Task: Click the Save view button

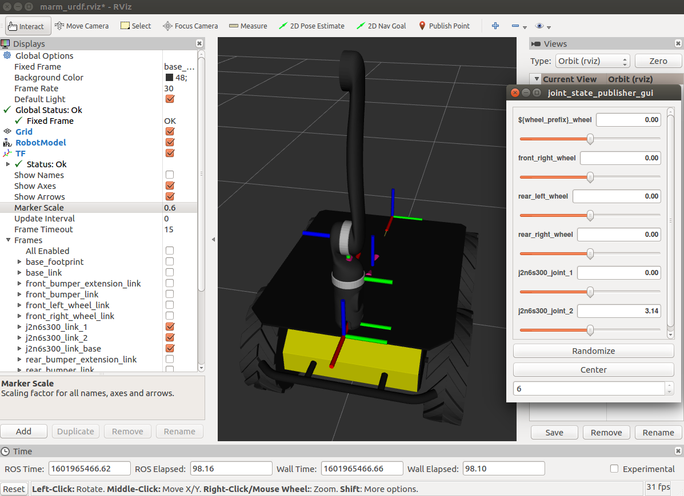Action: click(554, 433)
